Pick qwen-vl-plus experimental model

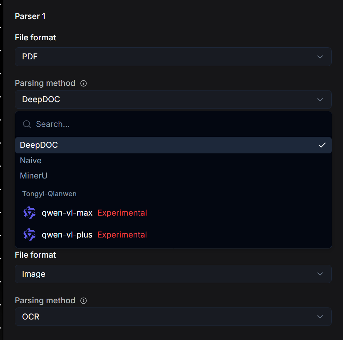(67, 235)
